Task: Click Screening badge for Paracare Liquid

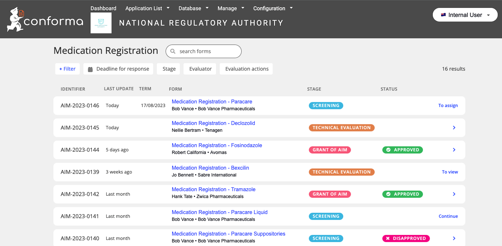Action: [326, 216]
